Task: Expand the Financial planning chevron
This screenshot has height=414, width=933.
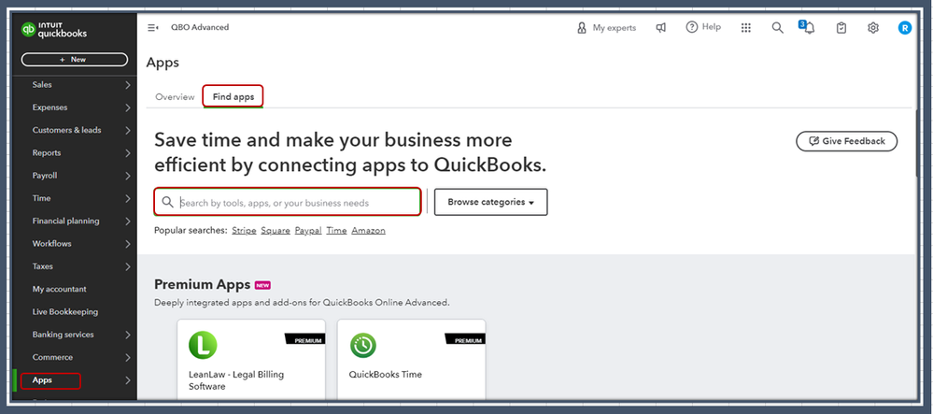Action: (127, 221)
